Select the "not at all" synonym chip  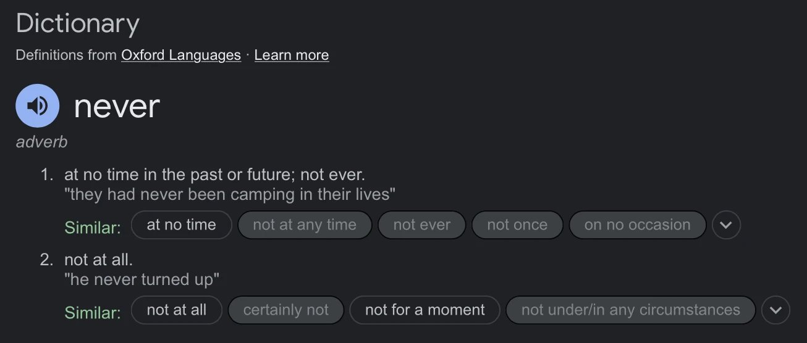[176, 310]
